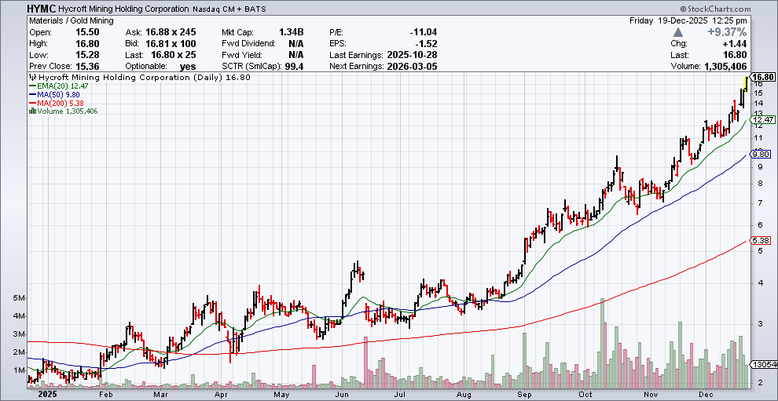Click the +9.37% percent change
The height and width of the screenshot is (401, 778).
728,32
